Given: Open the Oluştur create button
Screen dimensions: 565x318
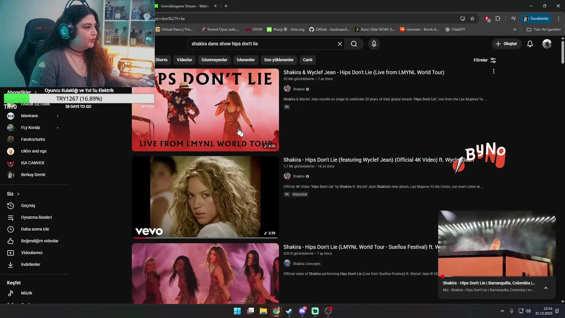Looking at the screenshot, I should click(x=506, y=44).
